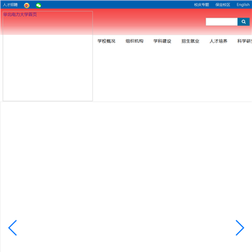Open the 学科建设 menu

(x=162, y=41)
